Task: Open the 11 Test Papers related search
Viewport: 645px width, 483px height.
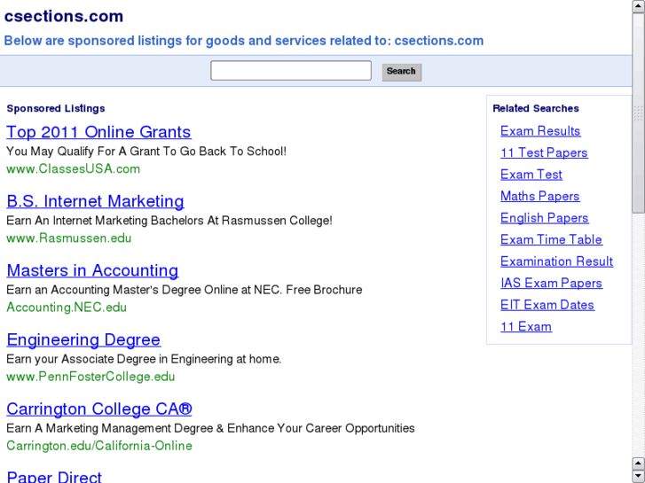Action: (544, 153)
